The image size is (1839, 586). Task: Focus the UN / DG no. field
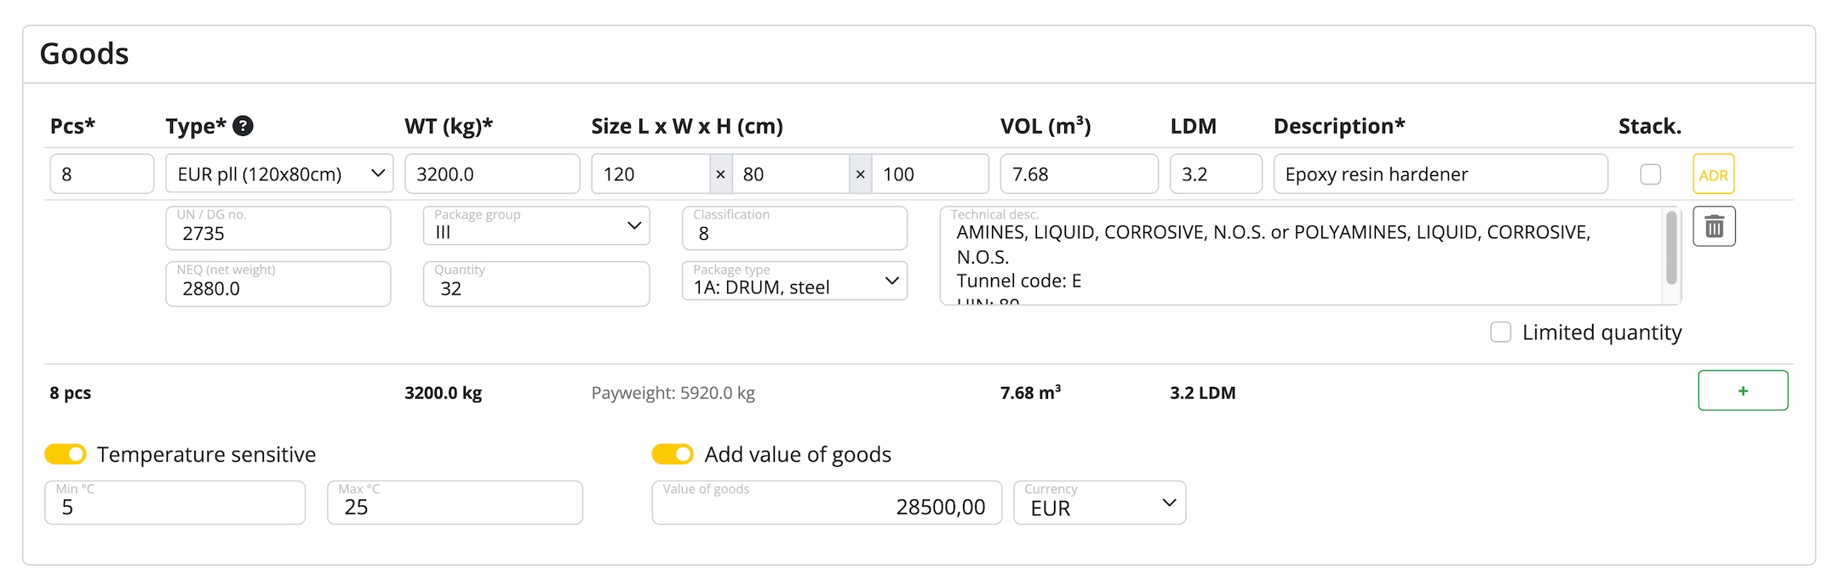pyautogui.click(x=278, y=229)
